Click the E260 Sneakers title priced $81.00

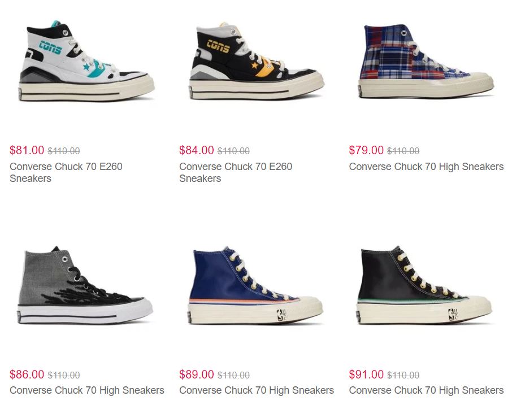pos(66,172)
